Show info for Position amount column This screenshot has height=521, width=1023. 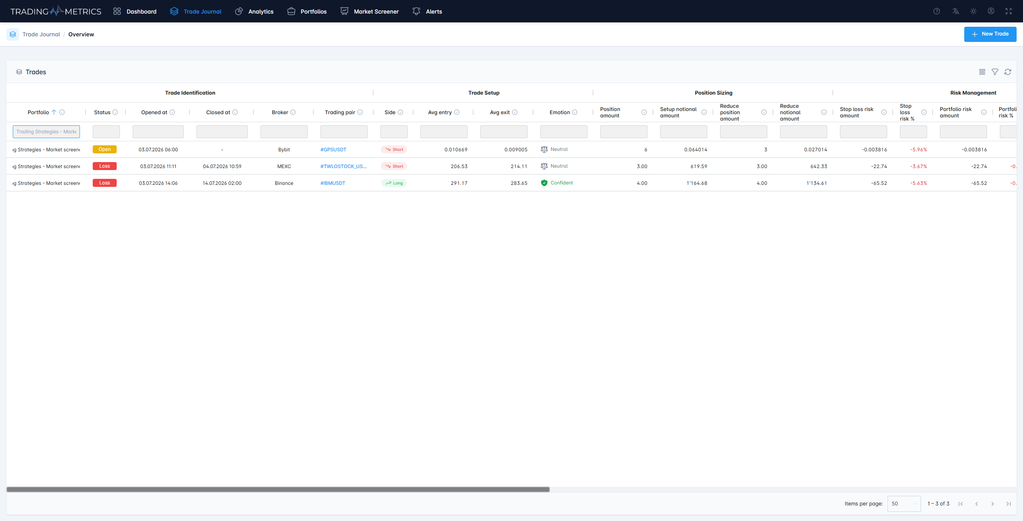(644, 112)
